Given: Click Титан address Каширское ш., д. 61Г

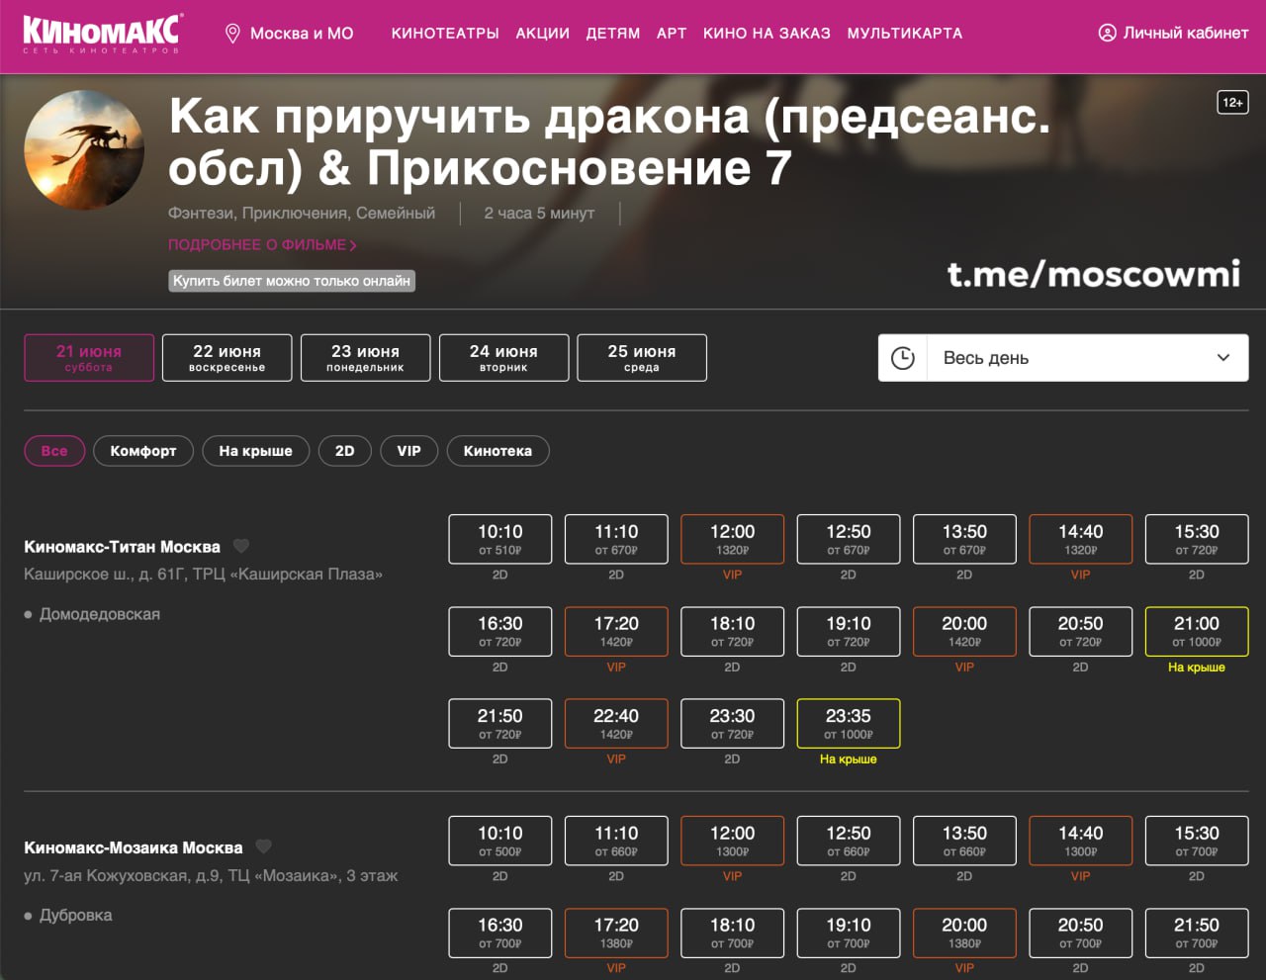Looking at the screenshot, I should (203, 575).
